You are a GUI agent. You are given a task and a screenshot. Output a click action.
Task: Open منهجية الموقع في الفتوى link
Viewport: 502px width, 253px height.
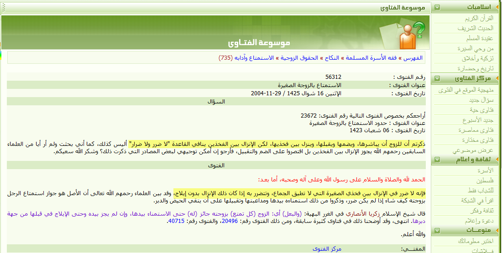(466, 90)
